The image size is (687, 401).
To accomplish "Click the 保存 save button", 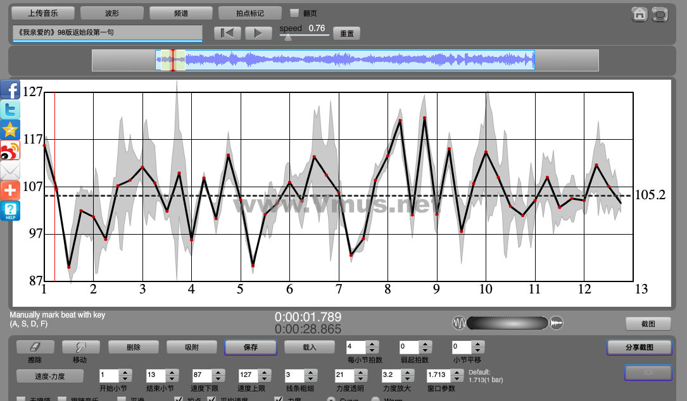I will point(250,347).
